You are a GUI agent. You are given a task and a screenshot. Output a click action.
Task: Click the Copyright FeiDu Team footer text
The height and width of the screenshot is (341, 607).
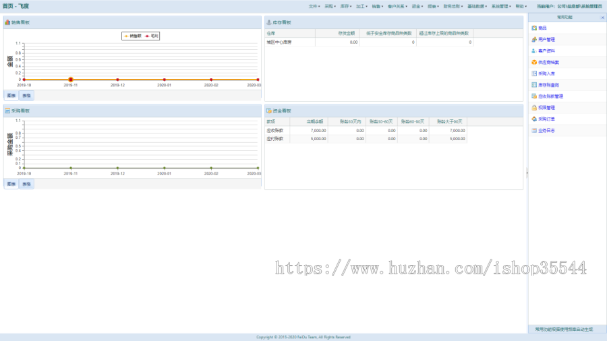tap(303, 337)
